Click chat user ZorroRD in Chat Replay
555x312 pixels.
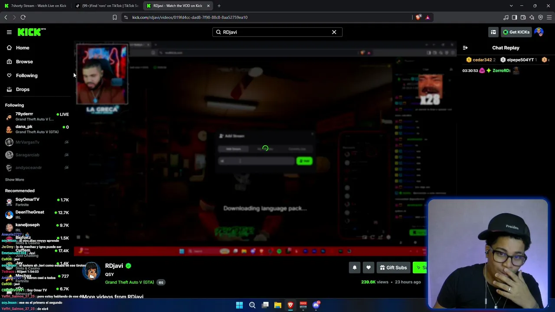point(502,71)
